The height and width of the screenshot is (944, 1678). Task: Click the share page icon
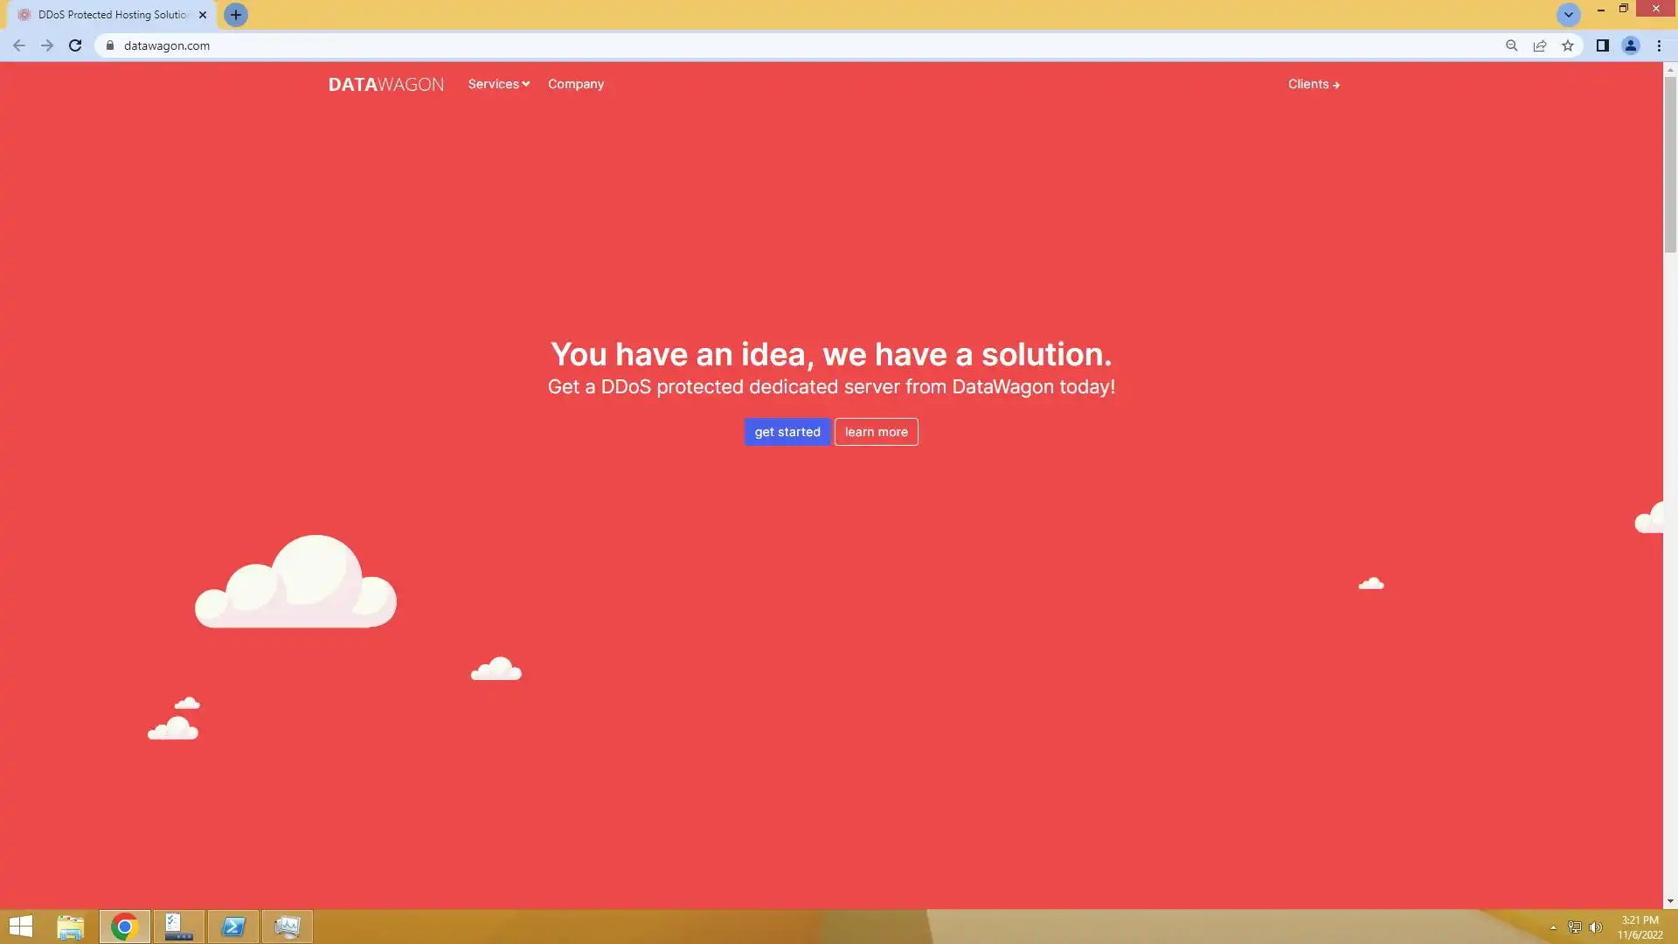(1540, 45)
